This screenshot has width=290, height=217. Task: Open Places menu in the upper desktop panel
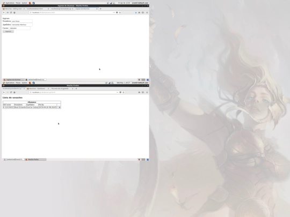click(x=18, y=3)
